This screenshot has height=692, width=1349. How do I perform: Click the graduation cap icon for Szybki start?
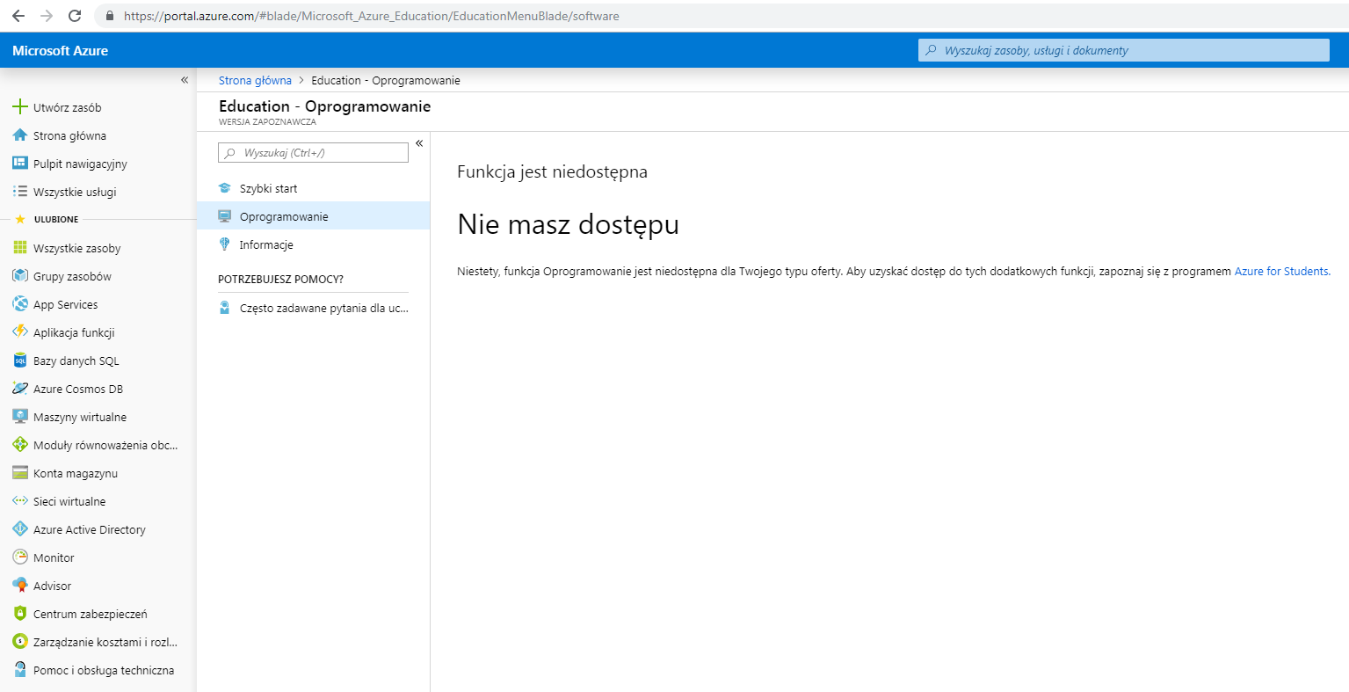tap(225, 188)
